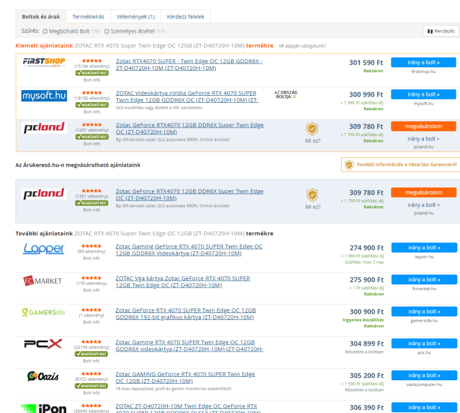
Task: Switch to the Vélemények (1) tab
Action: (136, 17)
